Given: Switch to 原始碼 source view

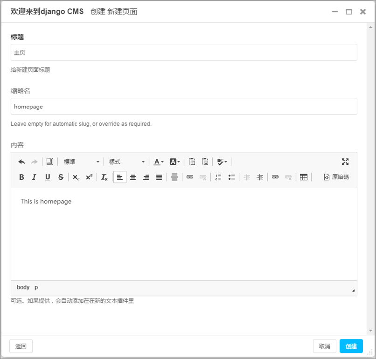Looking at the screenshot, I should [x=336, y=177].
